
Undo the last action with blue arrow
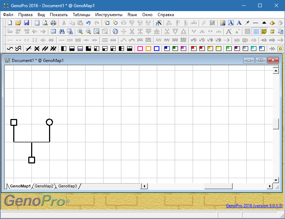point(88,23)
